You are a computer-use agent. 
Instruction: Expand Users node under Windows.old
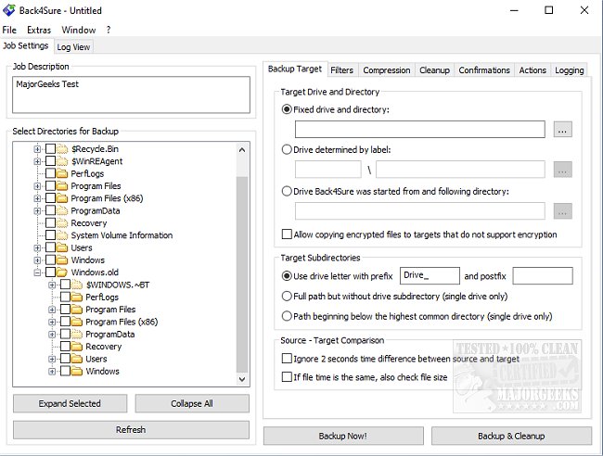click(x=52, y=359)
